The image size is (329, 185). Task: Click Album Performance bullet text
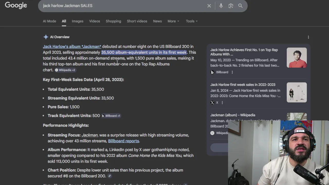click(121, 155)
